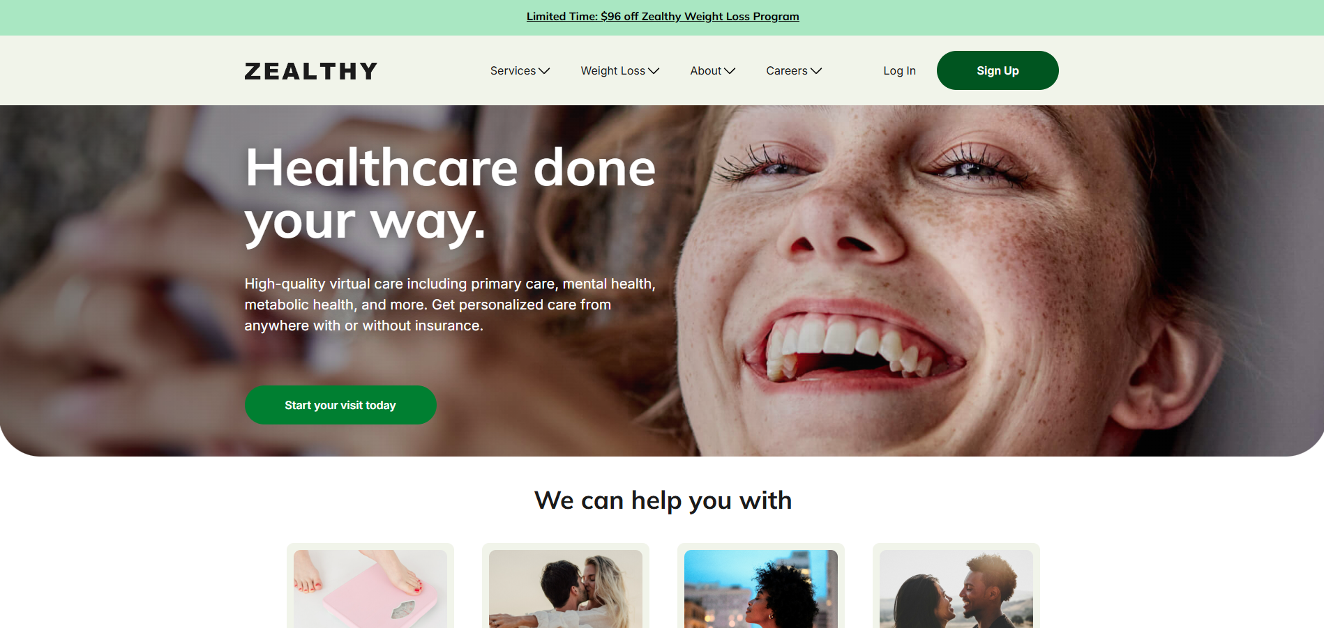Click the Sign Up button
Image resolution: width=1324 pixels, height=628 pixels.
[998, 70]
